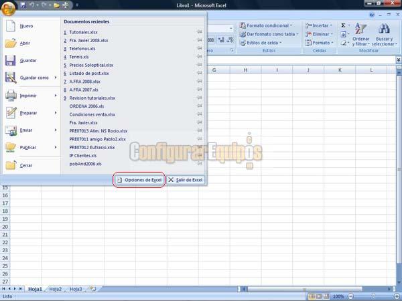Click open folder icon in Quick Access toolbar
Viewport: 402px width, 301px height.
pos(57,5)
